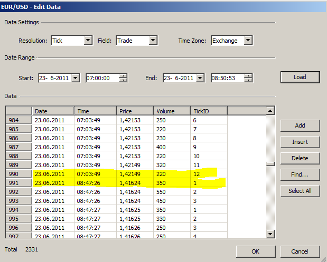Click date cell in row 985
327x262 pixels.
click(x=53, y=129)
